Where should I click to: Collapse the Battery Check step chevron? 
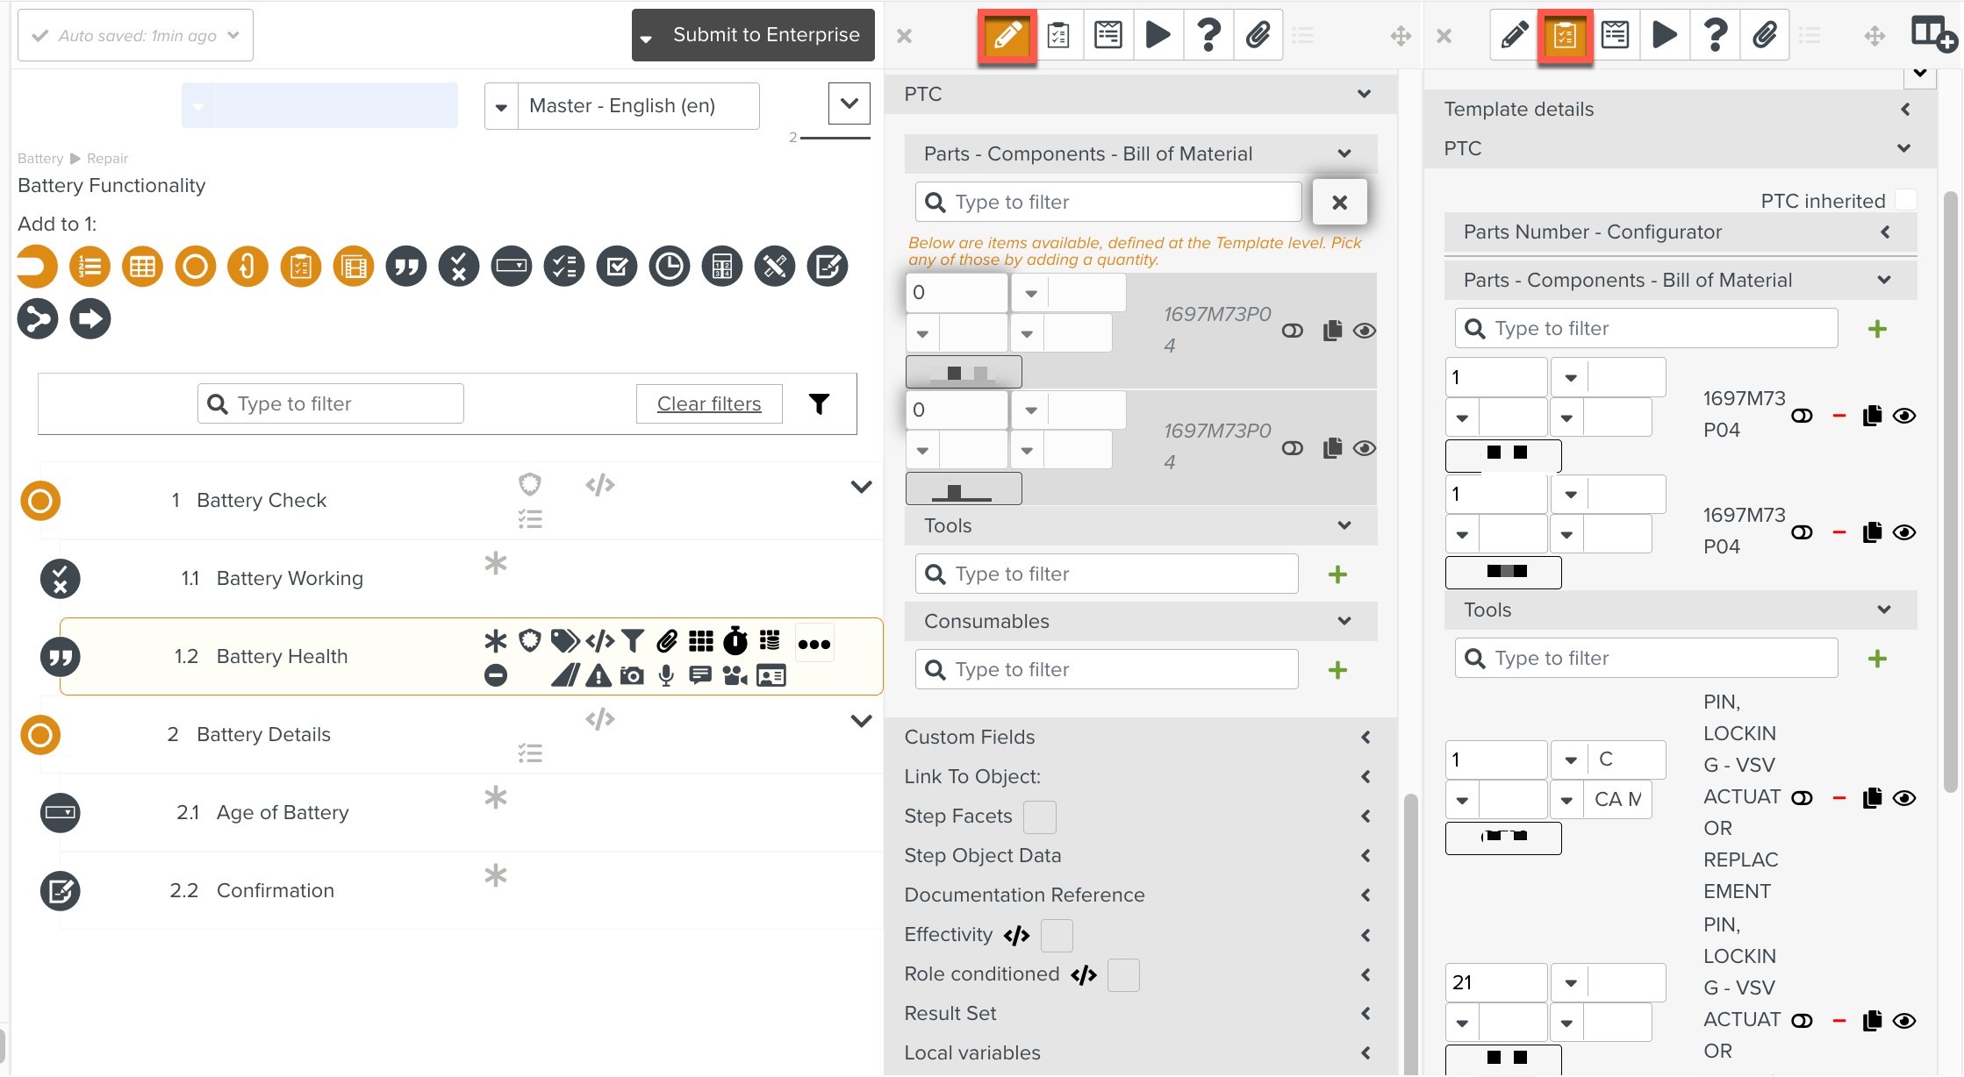(861, 487)
